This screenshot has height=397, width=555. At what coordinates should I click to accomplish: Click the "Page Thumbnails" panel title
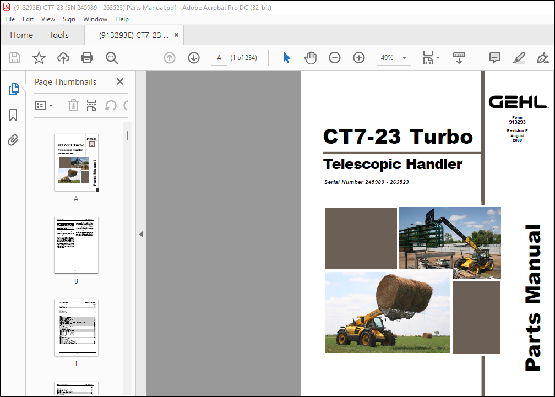pos(66,82)
